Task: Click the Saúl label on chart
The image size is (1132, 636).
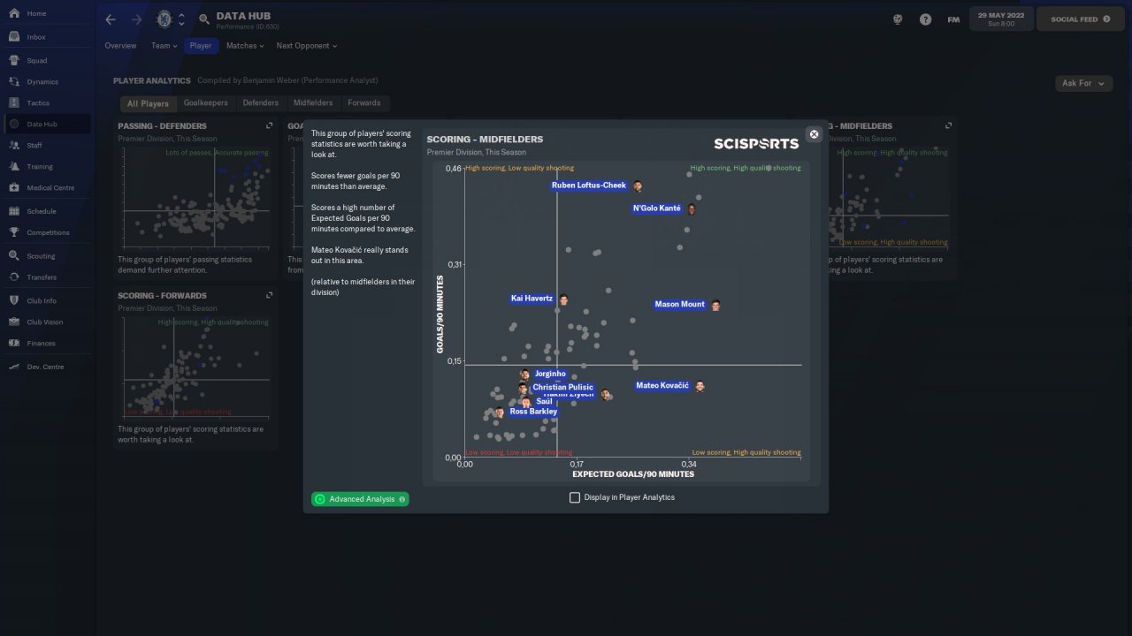Action: (x=545, y=402)
